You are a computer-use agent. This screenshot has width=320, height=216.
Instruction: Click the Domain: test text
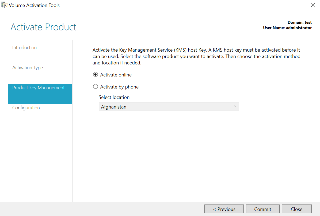point(300,22)
